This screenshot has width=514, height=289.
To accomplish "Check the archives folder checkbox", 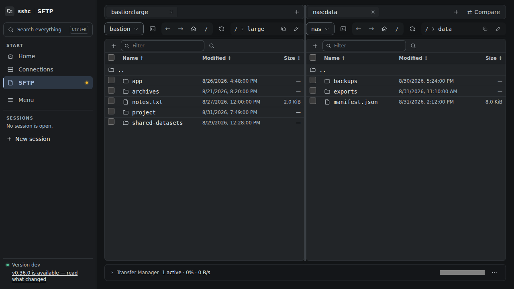I will 111,90.
